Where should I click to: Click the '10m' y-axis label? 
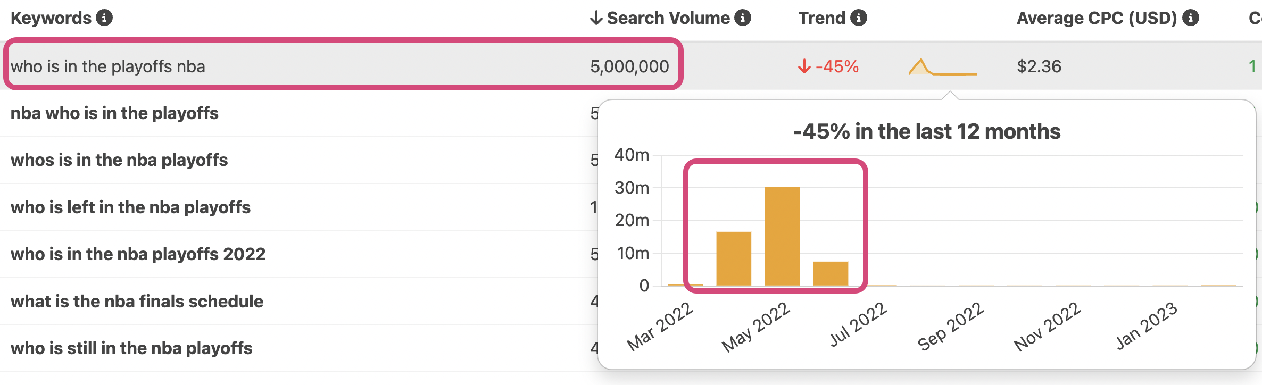(x=633, y=253)
